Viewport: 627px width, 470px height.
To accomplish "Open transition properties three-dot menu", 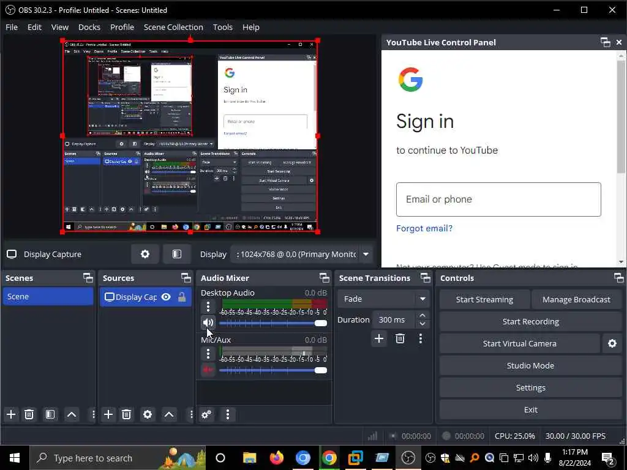I will click(420, 338).
